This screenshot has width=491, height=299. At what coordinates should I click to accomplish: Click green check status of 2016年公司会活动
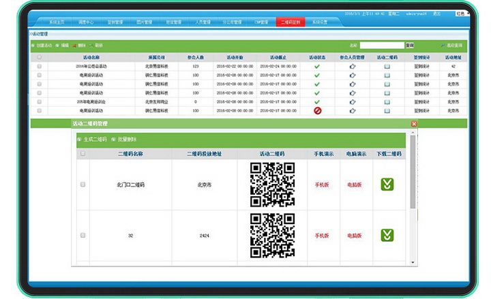click(317, 66)
